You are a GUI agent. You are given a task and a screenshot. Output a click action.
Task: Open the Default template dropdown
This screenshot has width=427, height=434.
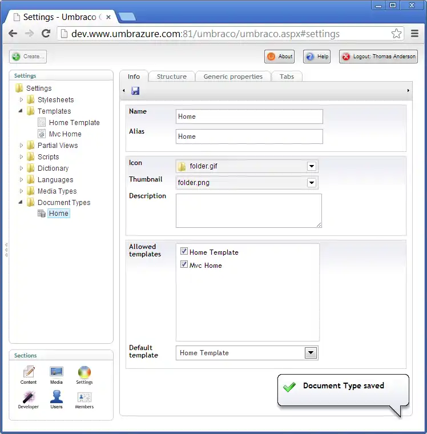(x=311, y=353)
